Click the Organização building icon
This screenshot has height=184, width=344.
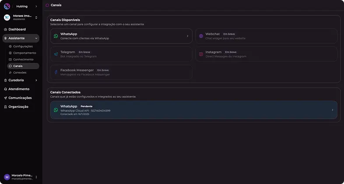[6, 107]
